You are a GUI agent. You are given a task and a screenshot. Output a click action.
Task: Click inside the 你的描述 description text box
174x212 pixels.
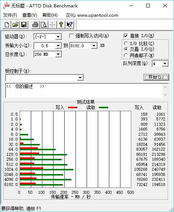point(84,91)
